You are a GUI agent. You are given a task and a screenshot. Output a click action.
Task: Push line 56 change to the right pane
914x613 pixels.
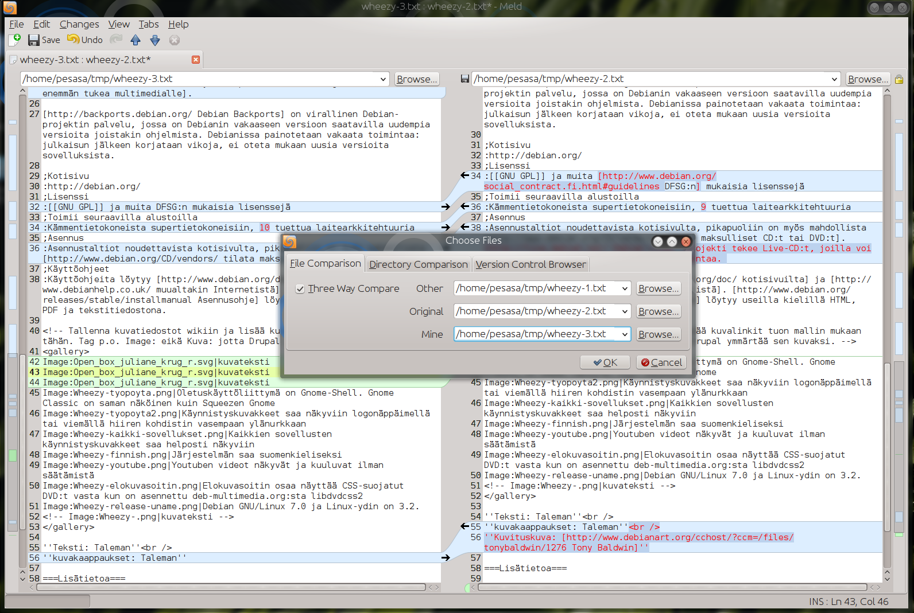pos(446,557)
